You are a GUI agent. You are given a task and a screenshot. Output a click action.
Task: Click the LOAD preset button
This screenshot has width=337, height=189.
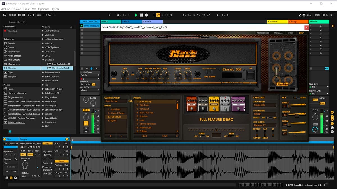144,136
